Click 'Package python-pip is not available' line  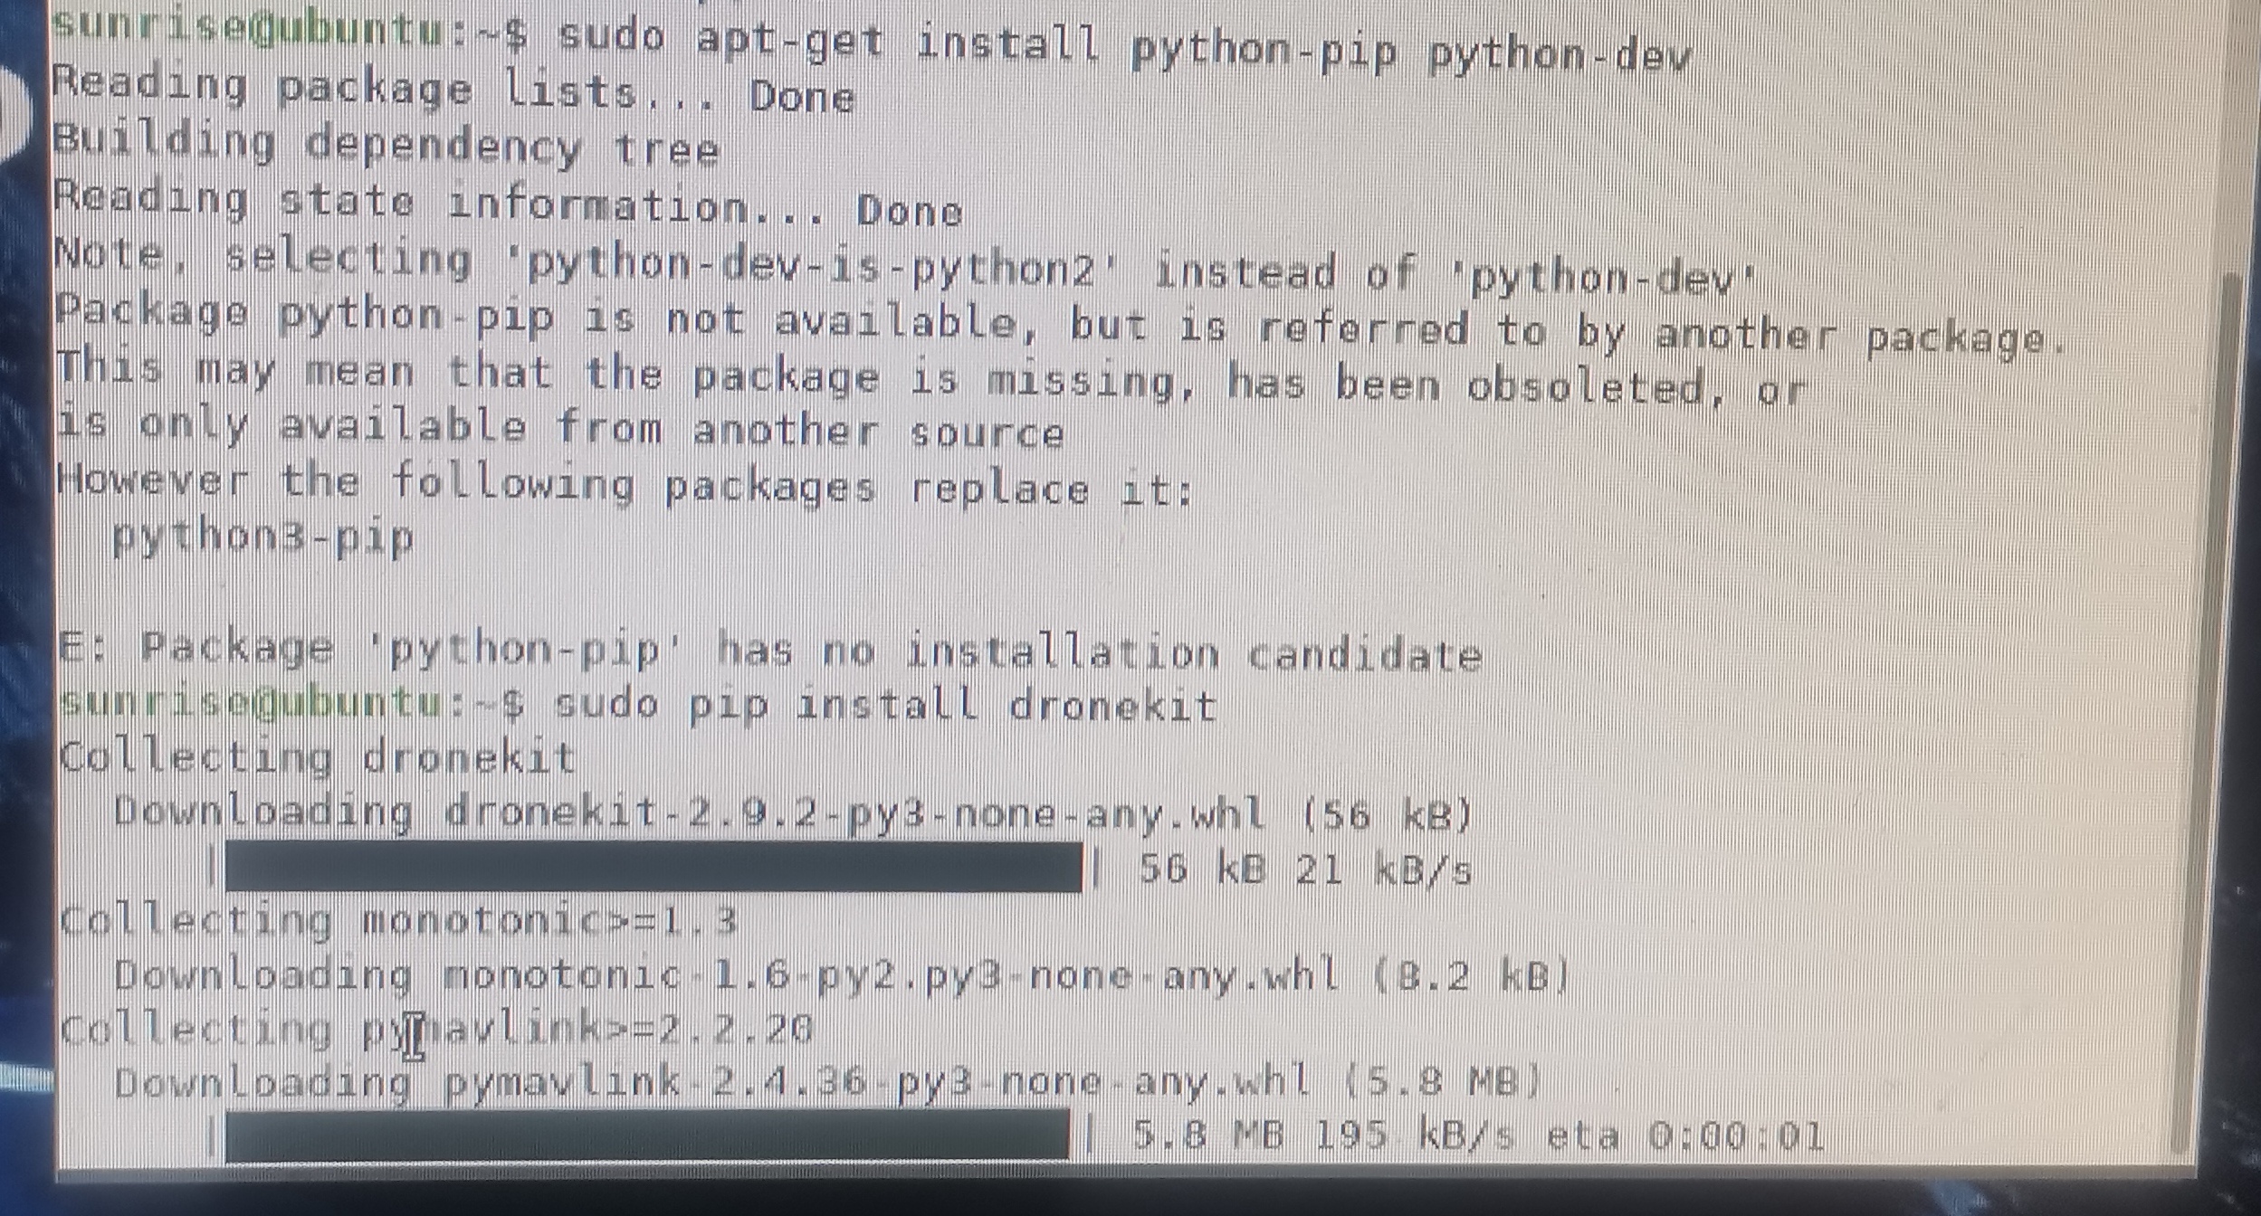click(1059, 326)
